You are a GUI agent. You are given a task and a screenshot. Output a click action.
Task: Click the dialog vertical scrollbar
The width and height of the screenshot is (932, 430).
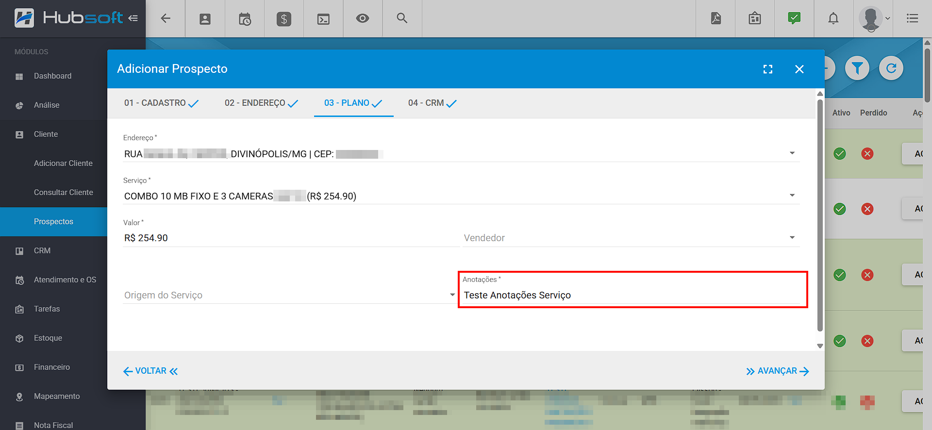pyautogui.click(x=820, y=215)
